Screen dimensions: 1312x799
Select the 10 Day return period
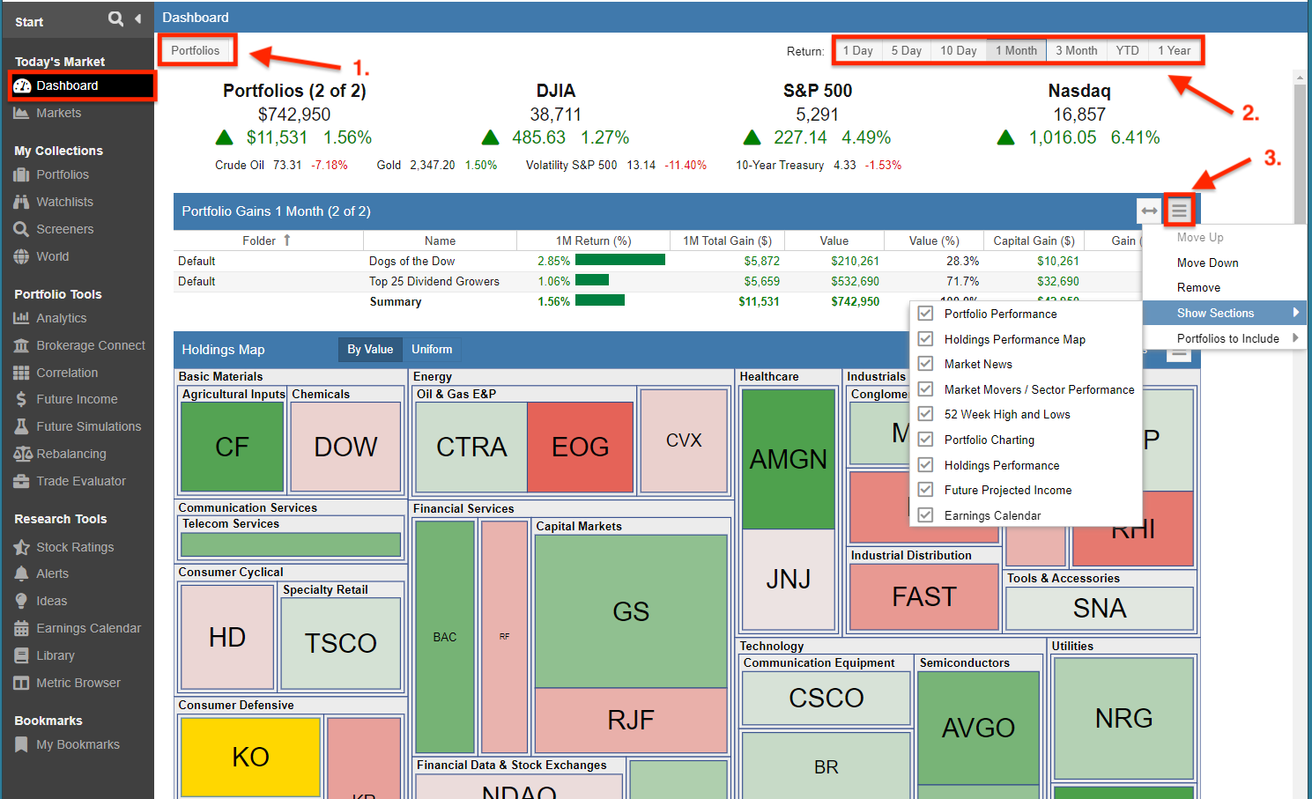958,50
